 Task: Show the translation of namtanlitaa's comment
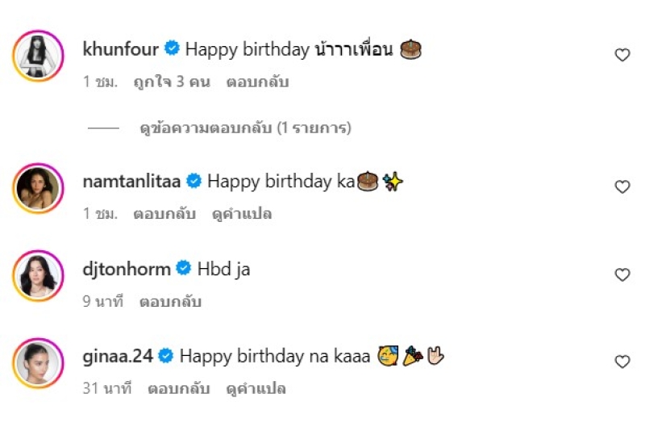tap(241, 214)
